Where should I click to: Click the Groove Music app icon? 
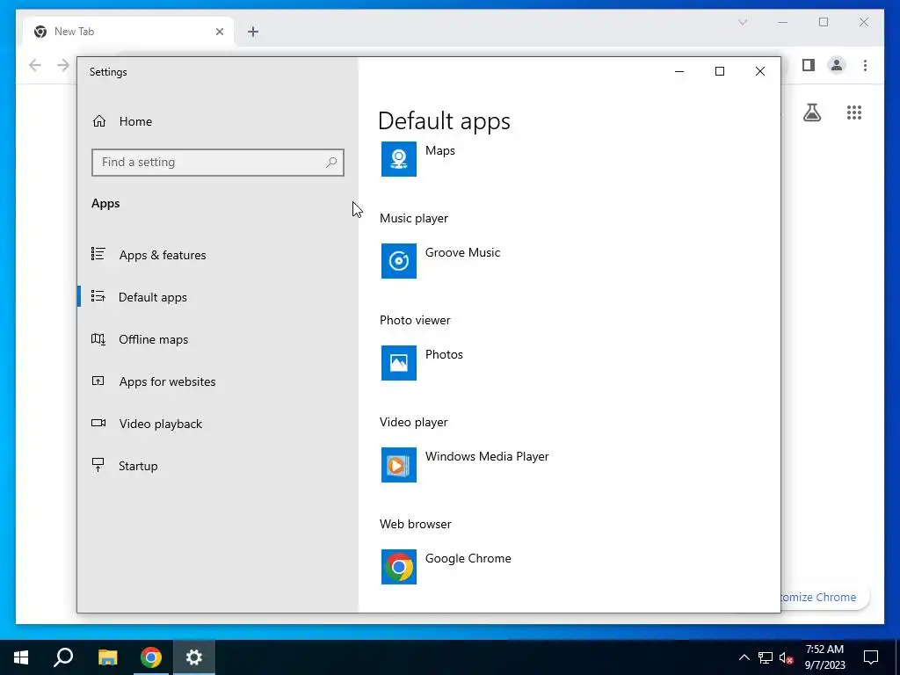(x=399, y=261)
